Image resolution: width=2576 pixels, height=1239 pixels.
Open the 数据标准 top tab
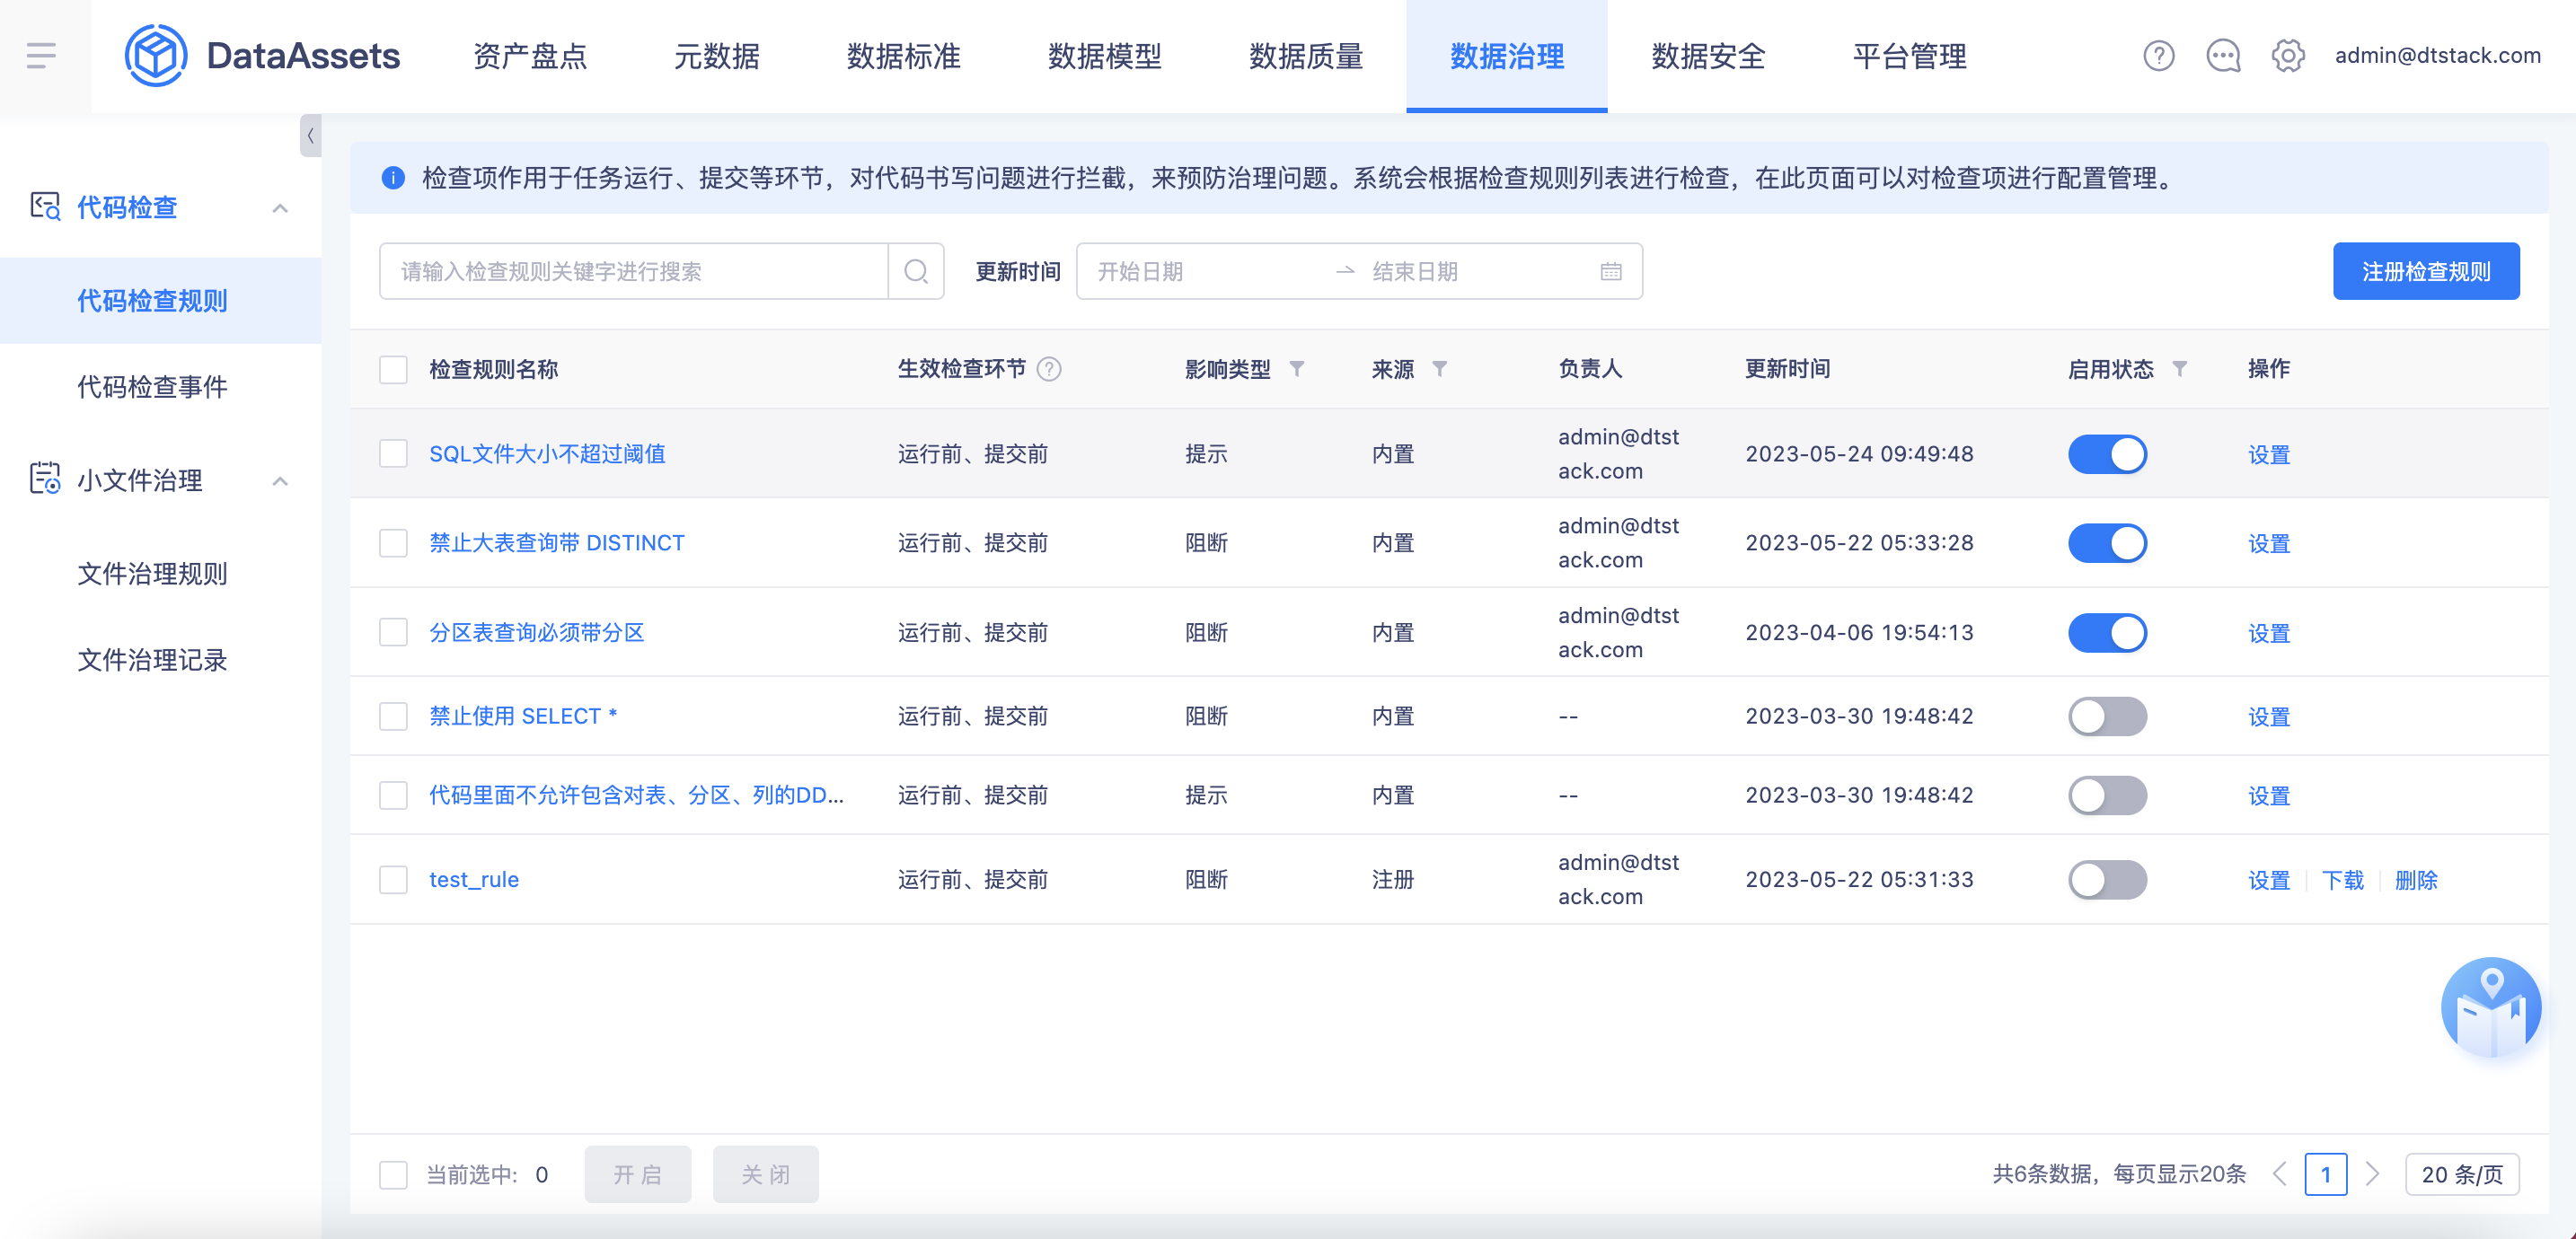click(x=903, y=56)
